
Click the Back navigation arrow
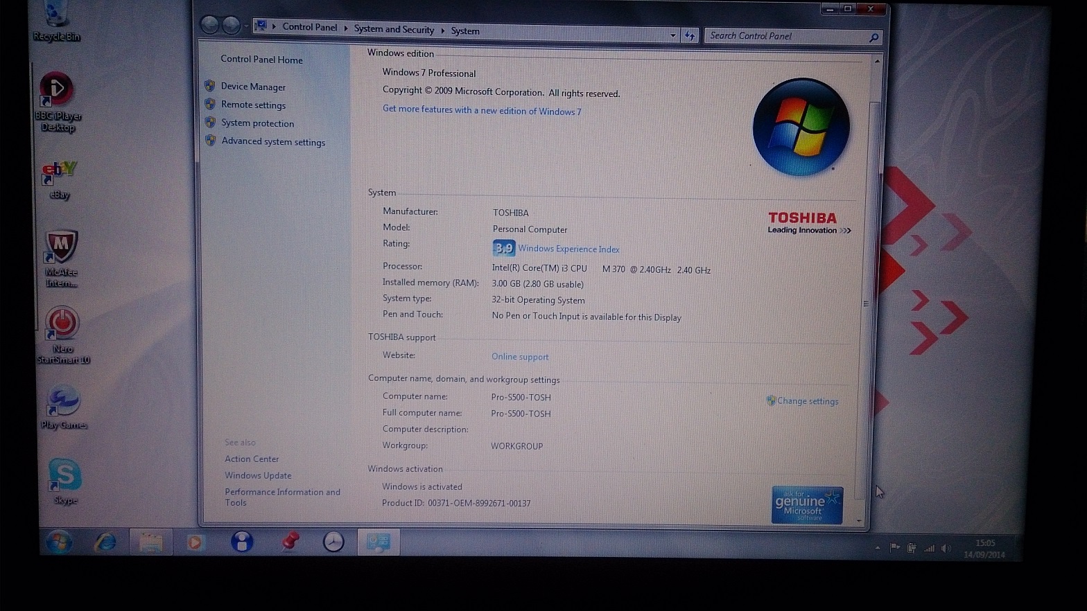tap(209, 26)
